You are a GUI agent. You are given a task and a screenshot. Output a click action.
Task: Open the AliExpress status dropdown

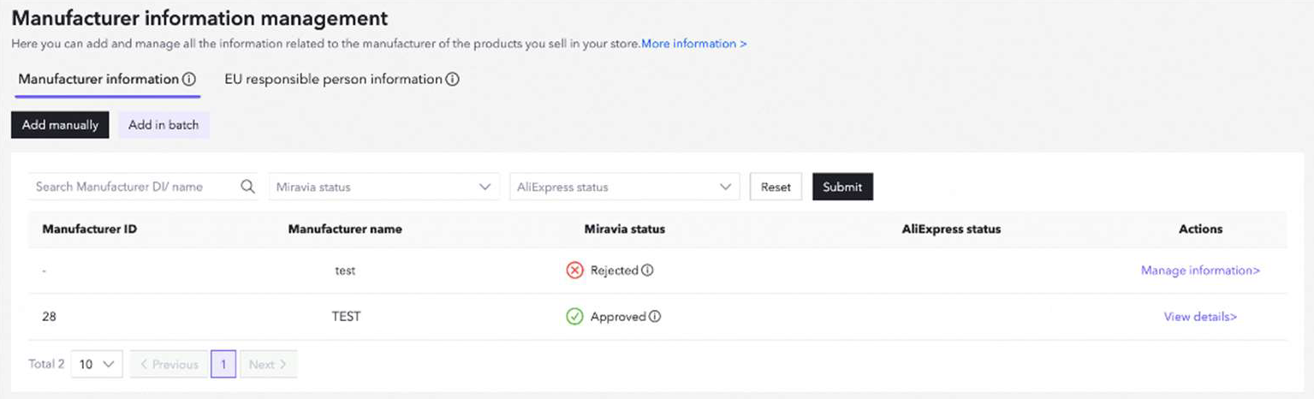coord(624,187)
